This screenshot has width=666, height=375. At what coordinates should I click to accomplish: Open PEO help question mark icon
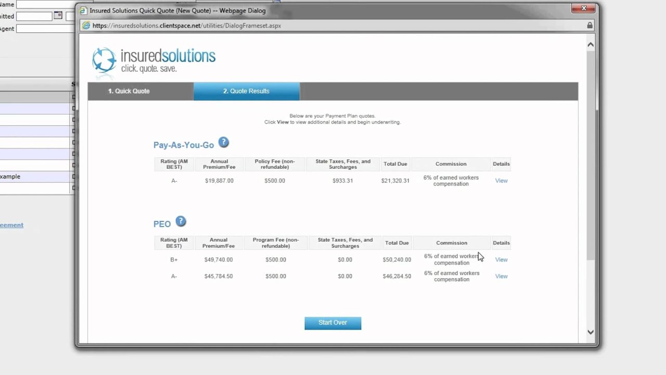click(x=181, y=221)
